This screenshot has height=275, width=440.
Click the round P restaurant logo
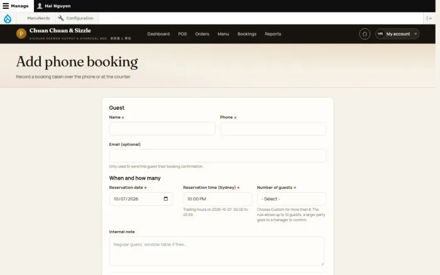(x=21, y=34)
